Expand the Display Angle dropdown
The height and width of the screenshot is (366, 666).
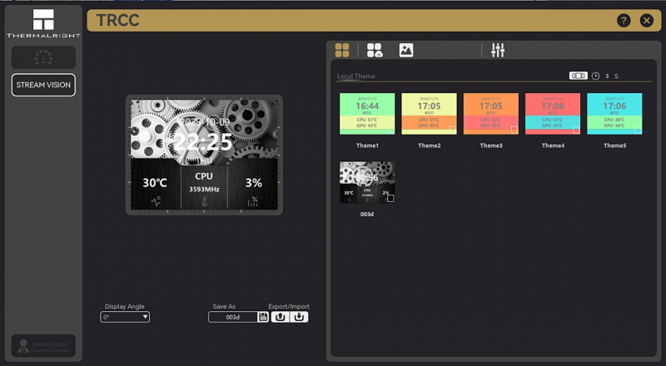click(125, 317)
